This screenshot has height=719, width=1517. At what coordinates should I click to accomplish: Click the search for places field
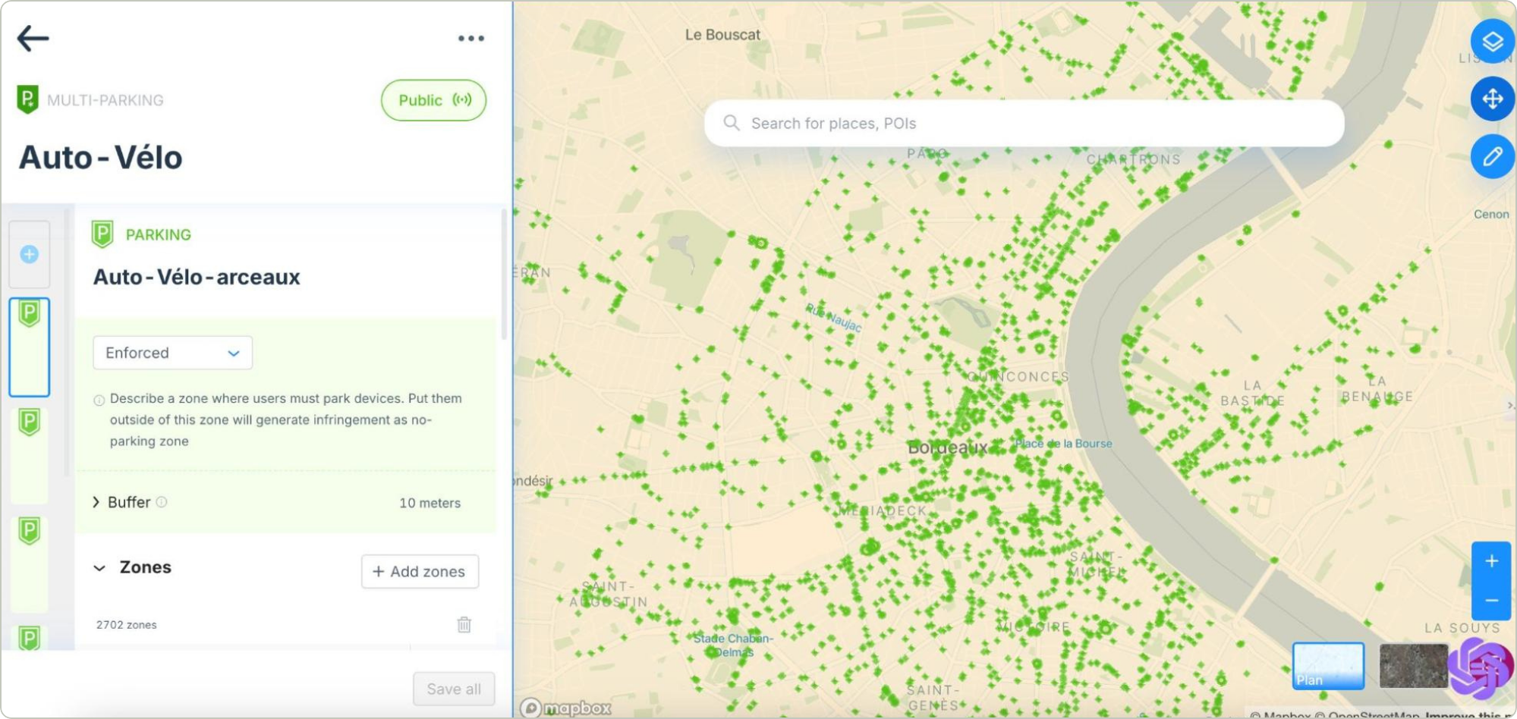pyautogui.click(x=1023, y=124)
